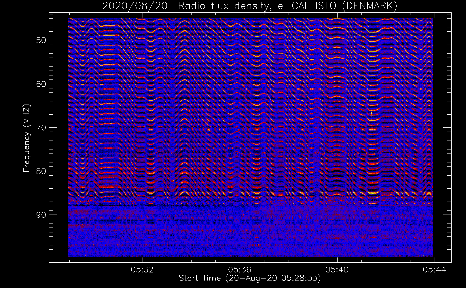
Task: Click the 'Start Time (20-Aug-20 05:28:33)' label
Action: (x=250, y=278)
